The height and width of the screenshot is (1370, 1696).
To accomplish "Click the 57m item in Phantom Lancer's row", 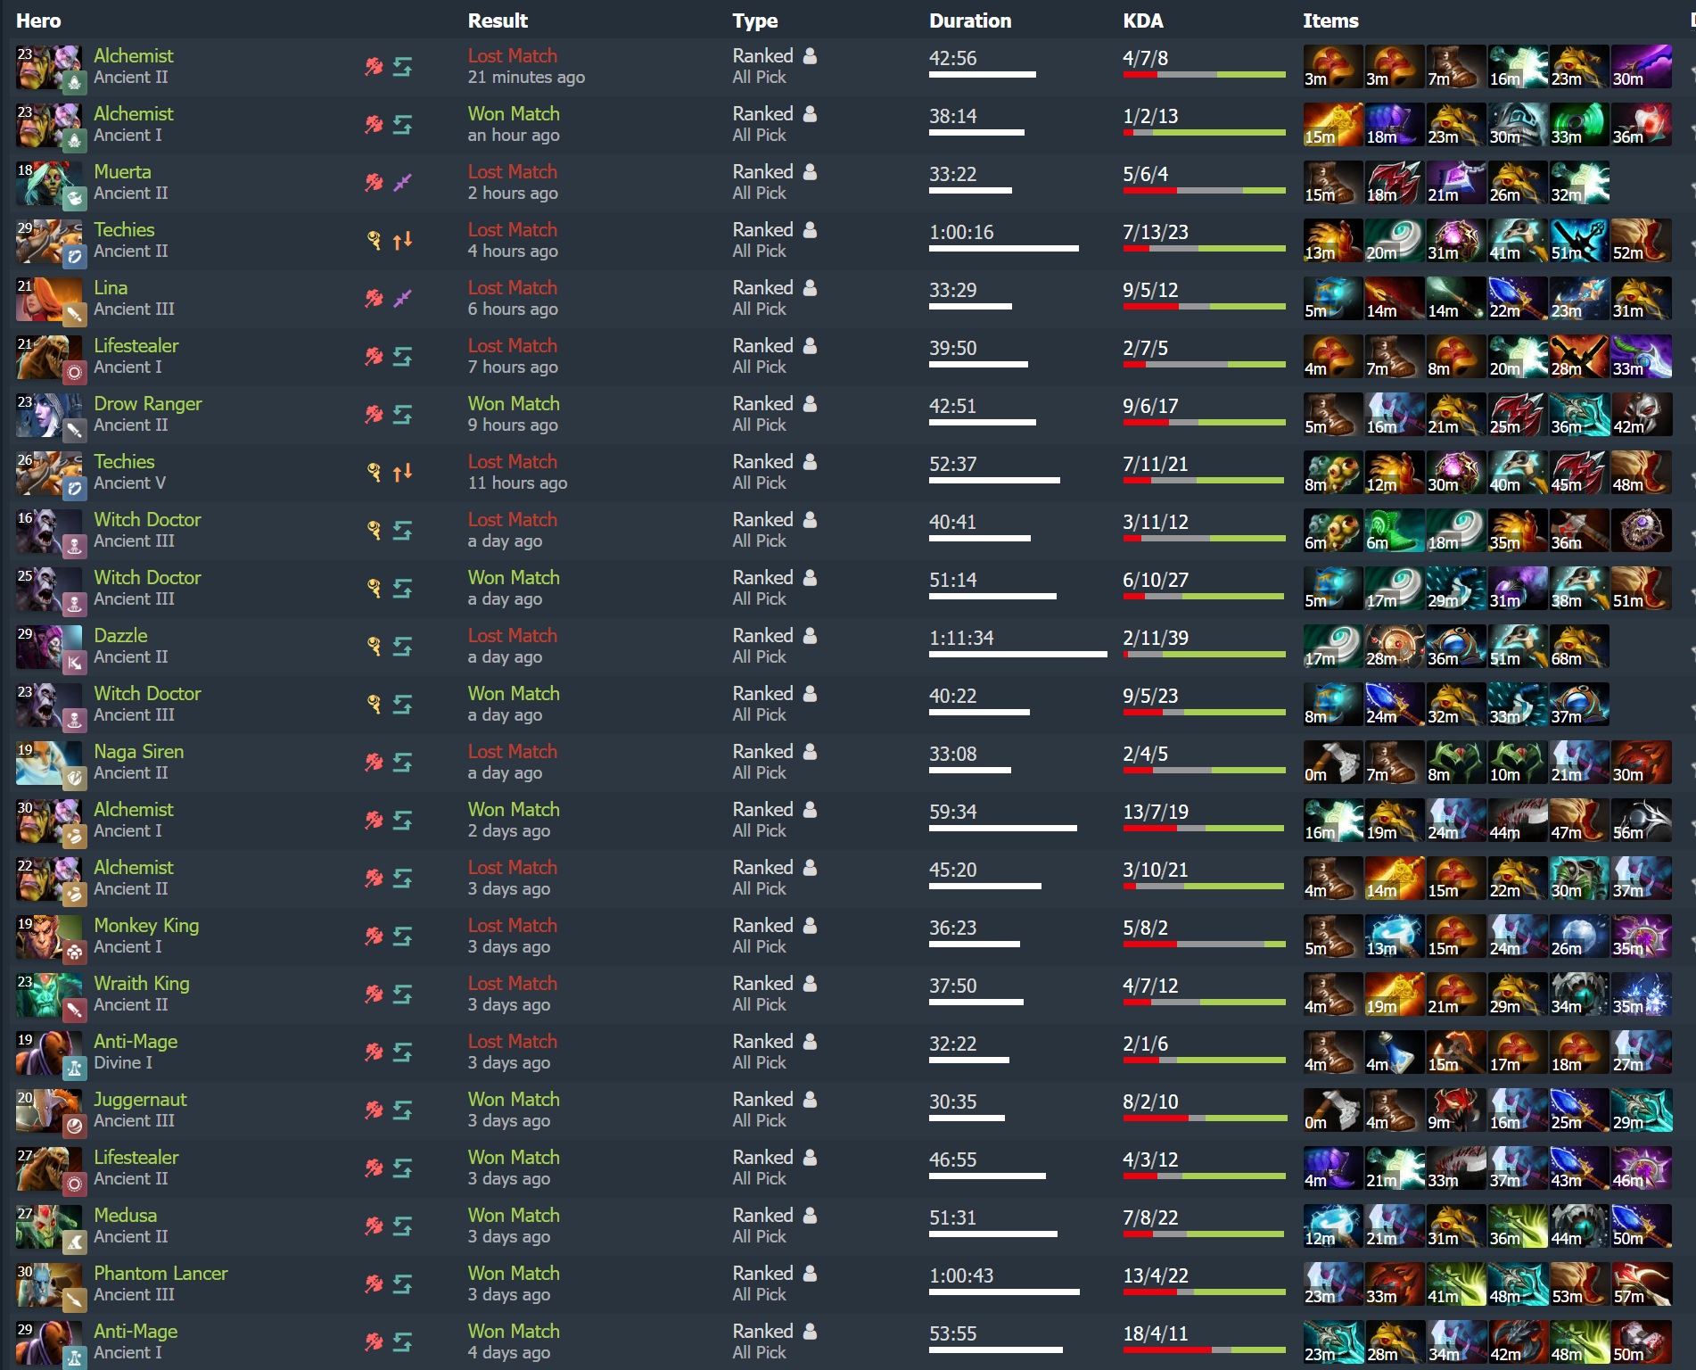I will [x=1641, y=1284].
